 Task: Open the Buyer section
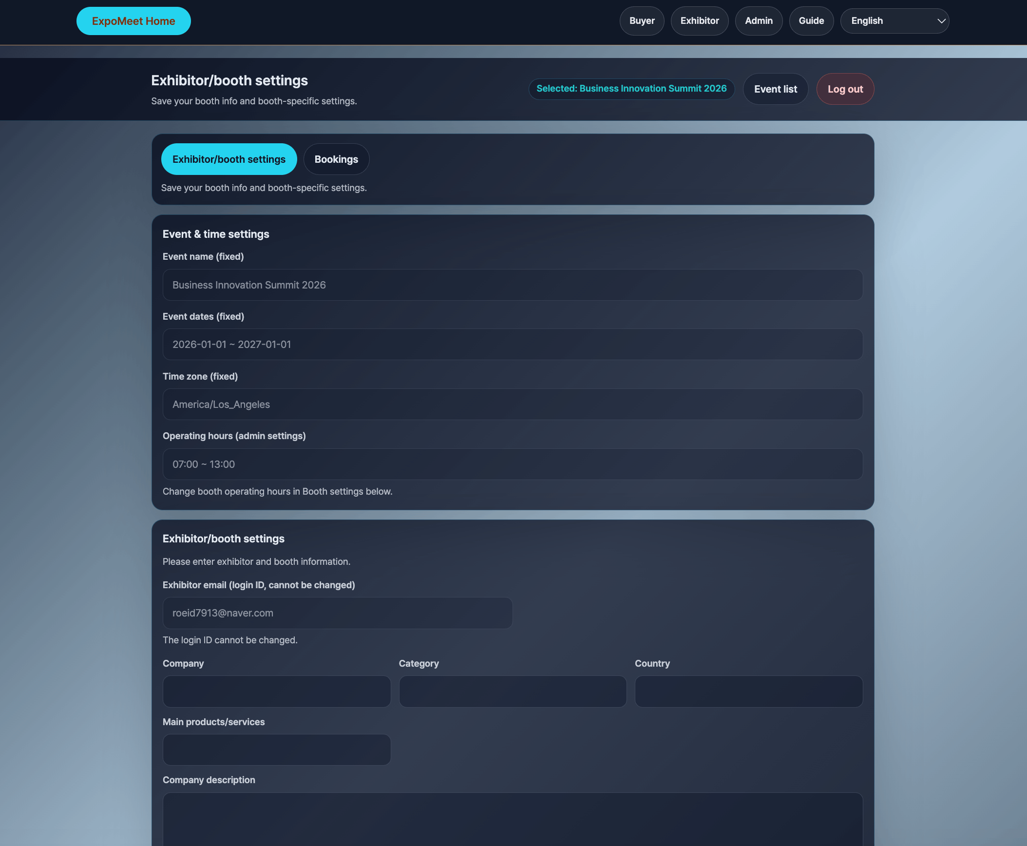642,20
